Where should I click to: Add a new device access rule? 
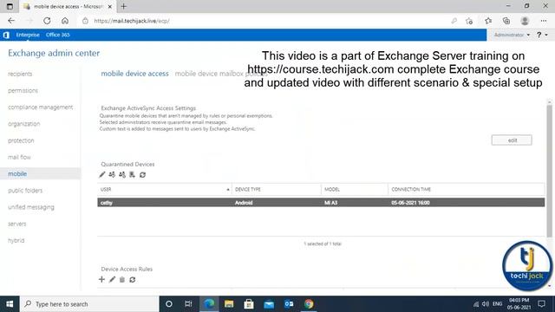click(x=101, y=279)
